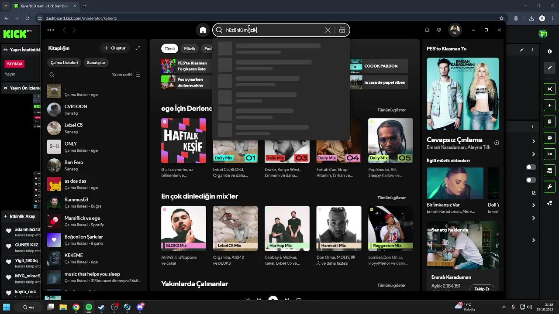Reload the Kick dashboard page
This screenshot has height=314, width=559.
click(27, 18)
